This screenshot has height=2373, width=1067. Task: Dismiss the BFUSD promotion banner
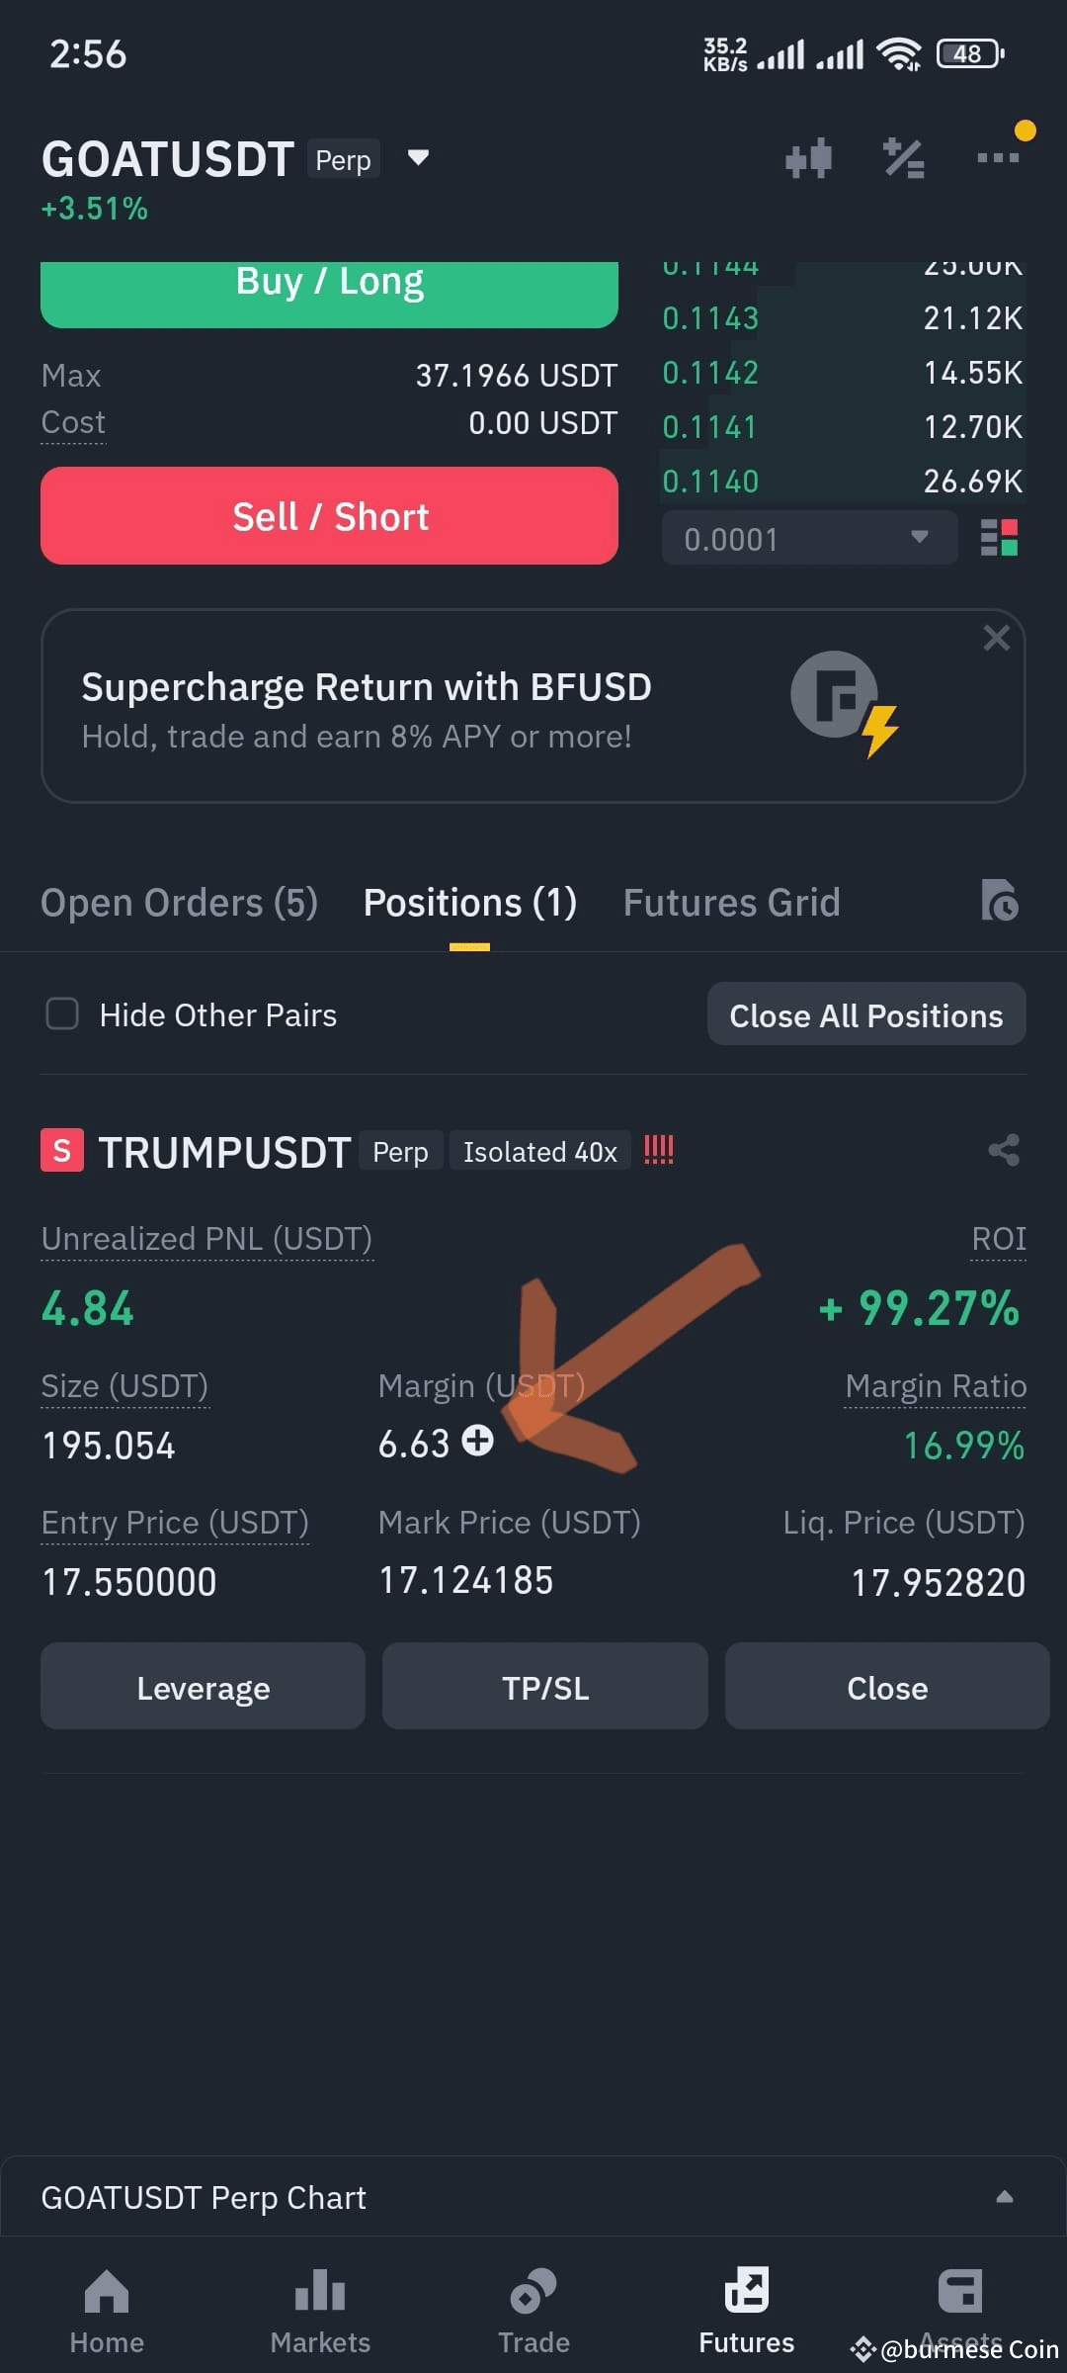pos(996,638)
